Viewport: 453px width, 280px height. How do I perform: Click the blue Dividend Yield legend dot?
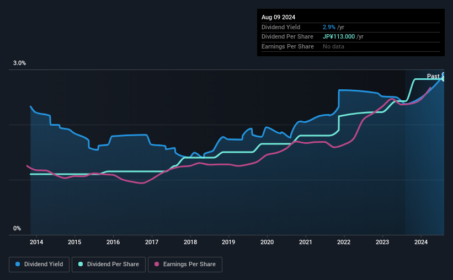18,264
